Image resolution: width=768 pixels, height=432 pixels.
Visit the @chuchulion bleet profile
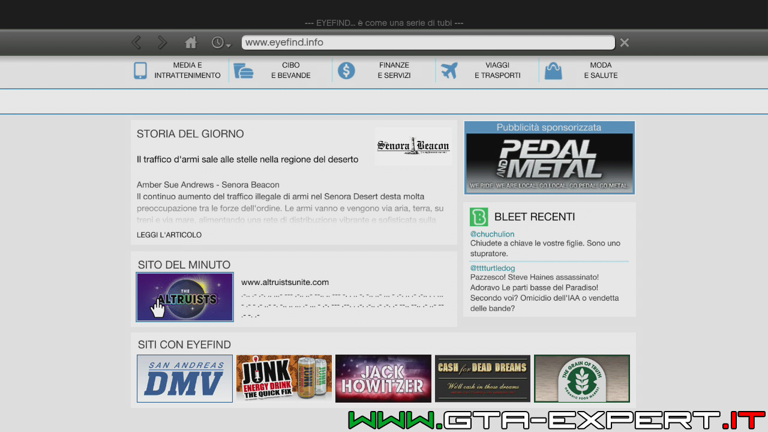pos(492,234)
